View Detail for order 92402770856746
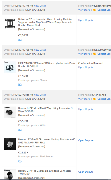Image resolution: width=111 pixels, height=180 pixels. tap(40, 95)
